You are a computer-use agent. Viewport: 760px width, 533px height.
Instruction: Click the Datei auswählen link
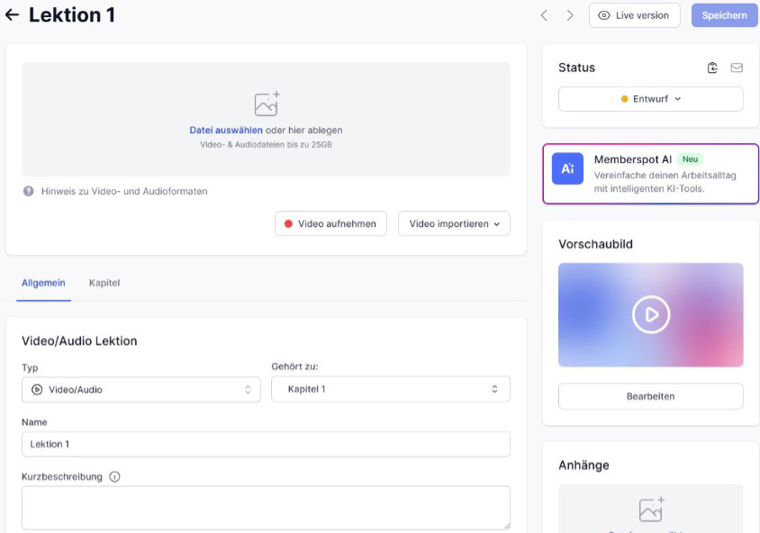click(226, 130)
